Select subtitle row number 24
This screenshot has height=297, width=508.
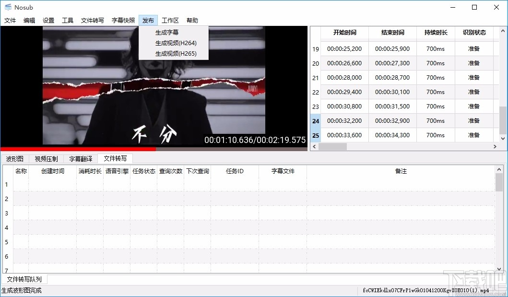[316, 121]
